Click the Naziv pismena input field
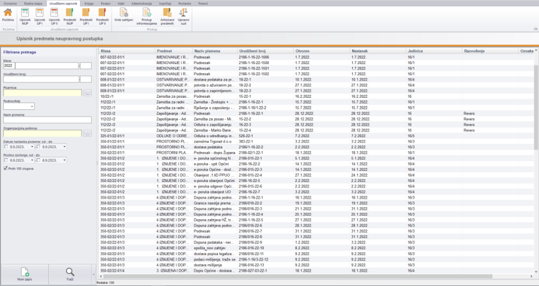 pyautogui.click(x=47, y=120)
